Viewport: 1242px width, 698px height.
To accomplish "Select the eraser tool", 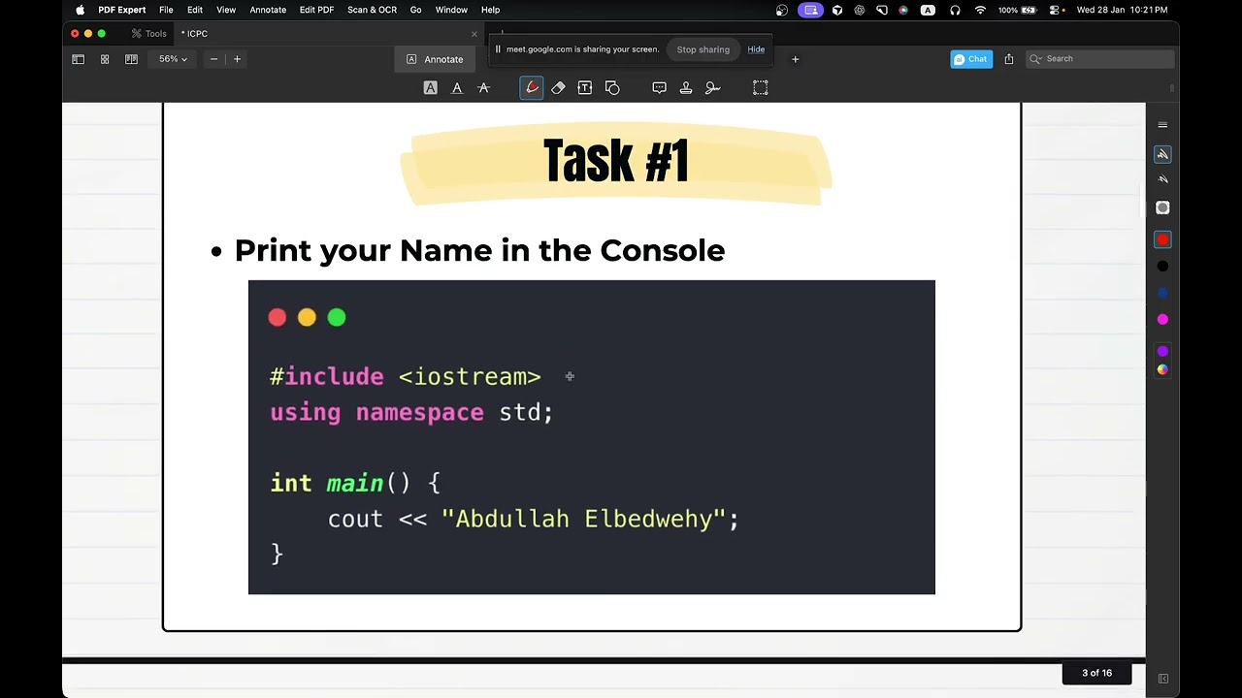I will 558,88.
